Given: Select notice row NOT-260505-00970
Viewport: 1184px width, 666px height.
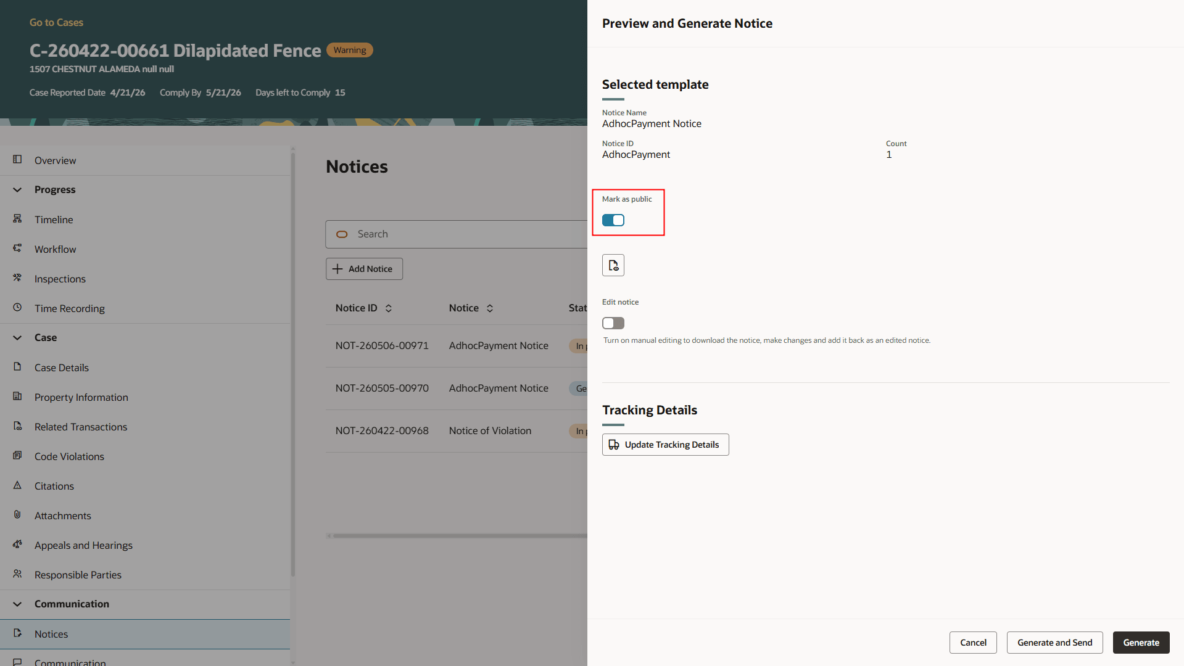Looking at the screenshot, I should point(457,388).
